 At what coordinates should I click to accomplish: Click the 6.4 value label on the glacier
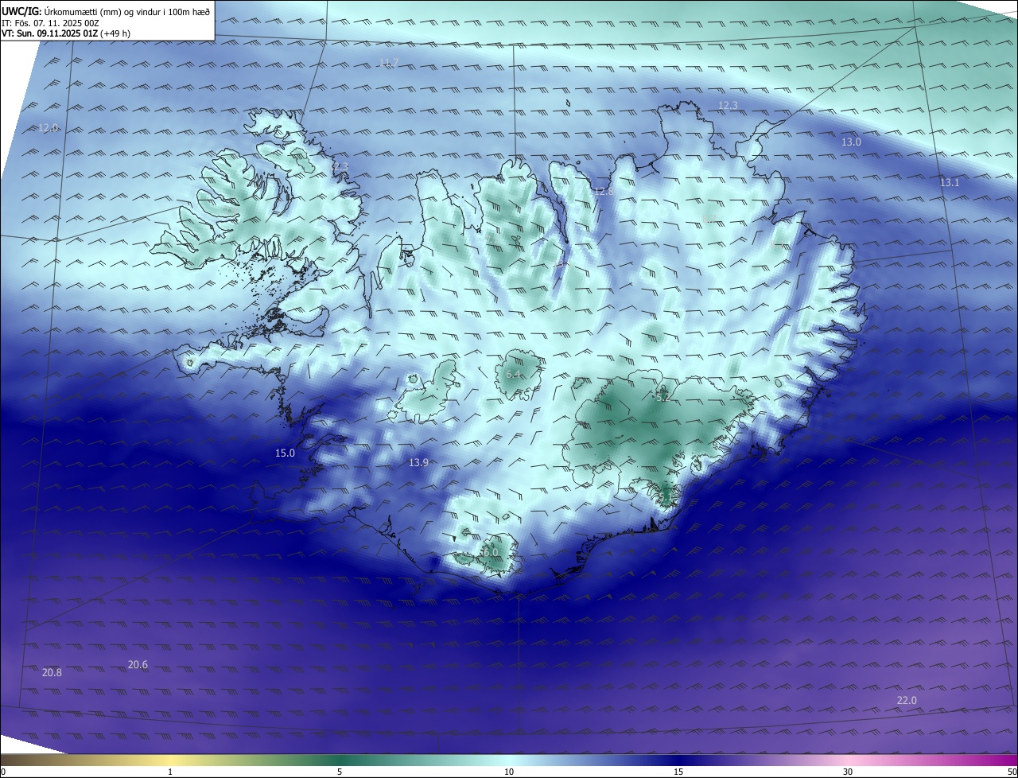[x=513, y=374]
